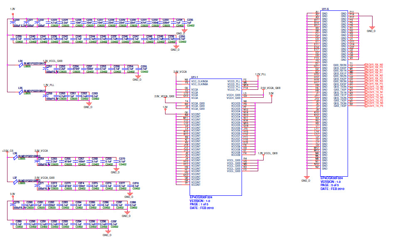Select the L35 ferrite bead symbol

point(21,91)
